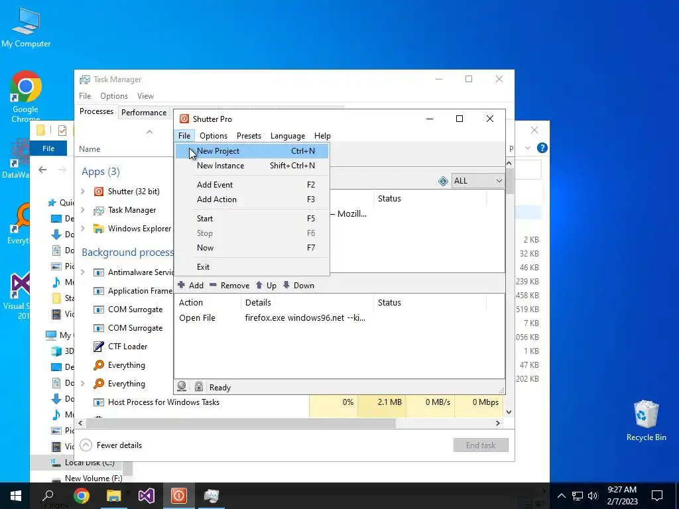The height and width of the screenshot is (509, 679).
Task: Click the diamond icon beside ALL dropdown
Action: click(443, 182)
